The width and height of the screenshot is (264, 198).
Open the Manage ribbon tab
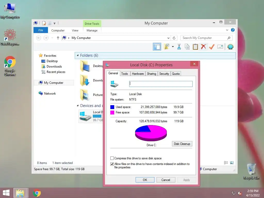point(92,30)
